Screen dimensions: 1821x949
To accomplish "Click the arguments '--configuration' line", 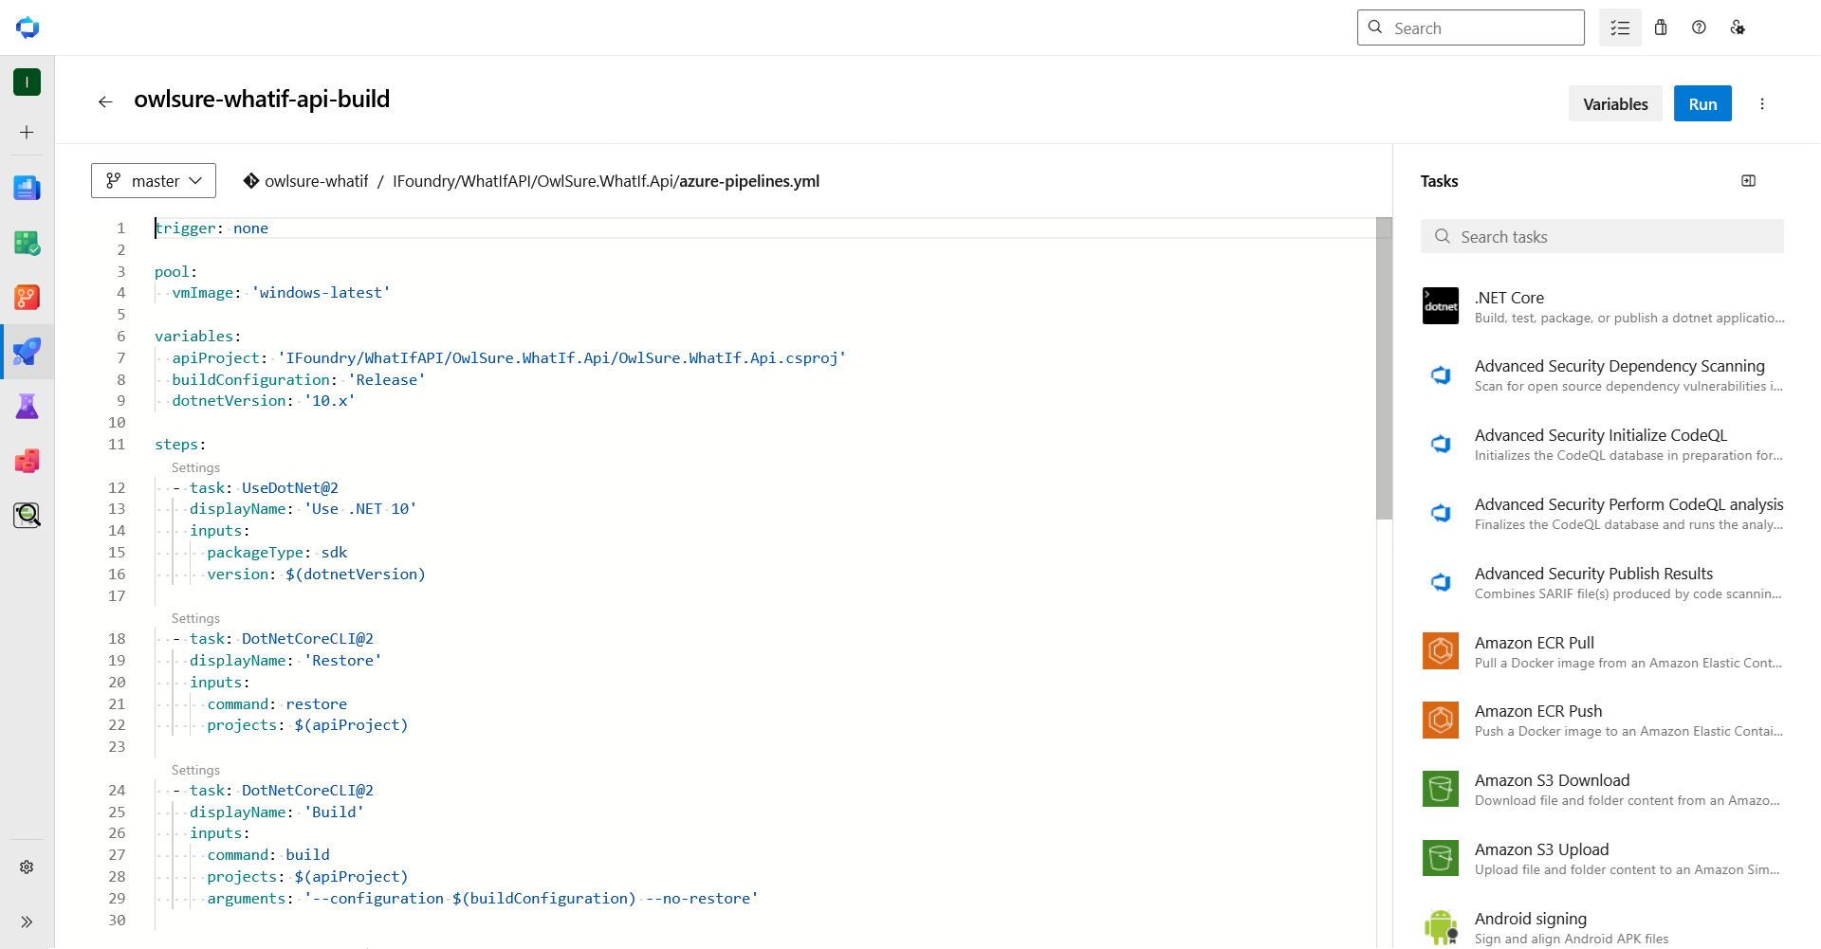I will (x=483, y=899).
